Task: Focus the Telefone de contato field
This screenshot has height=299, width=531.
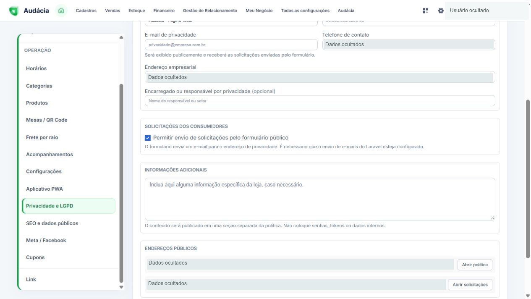Action: tap(408, 45)
